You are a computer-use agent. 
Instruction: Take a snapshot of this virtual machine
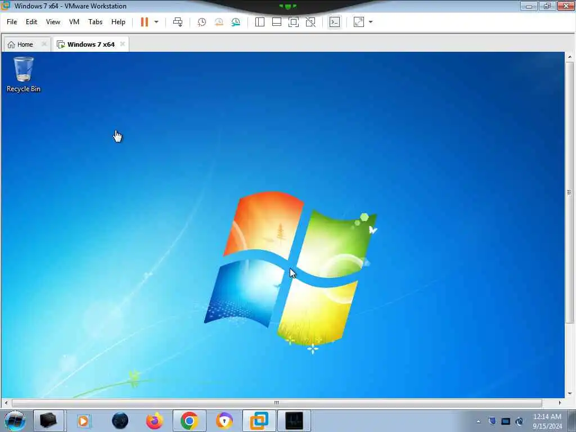202,22
